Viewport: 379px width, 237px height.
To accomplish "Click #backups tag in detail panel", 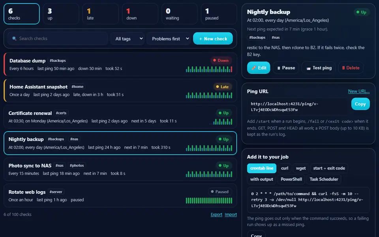I will click(x=257, y=38).
